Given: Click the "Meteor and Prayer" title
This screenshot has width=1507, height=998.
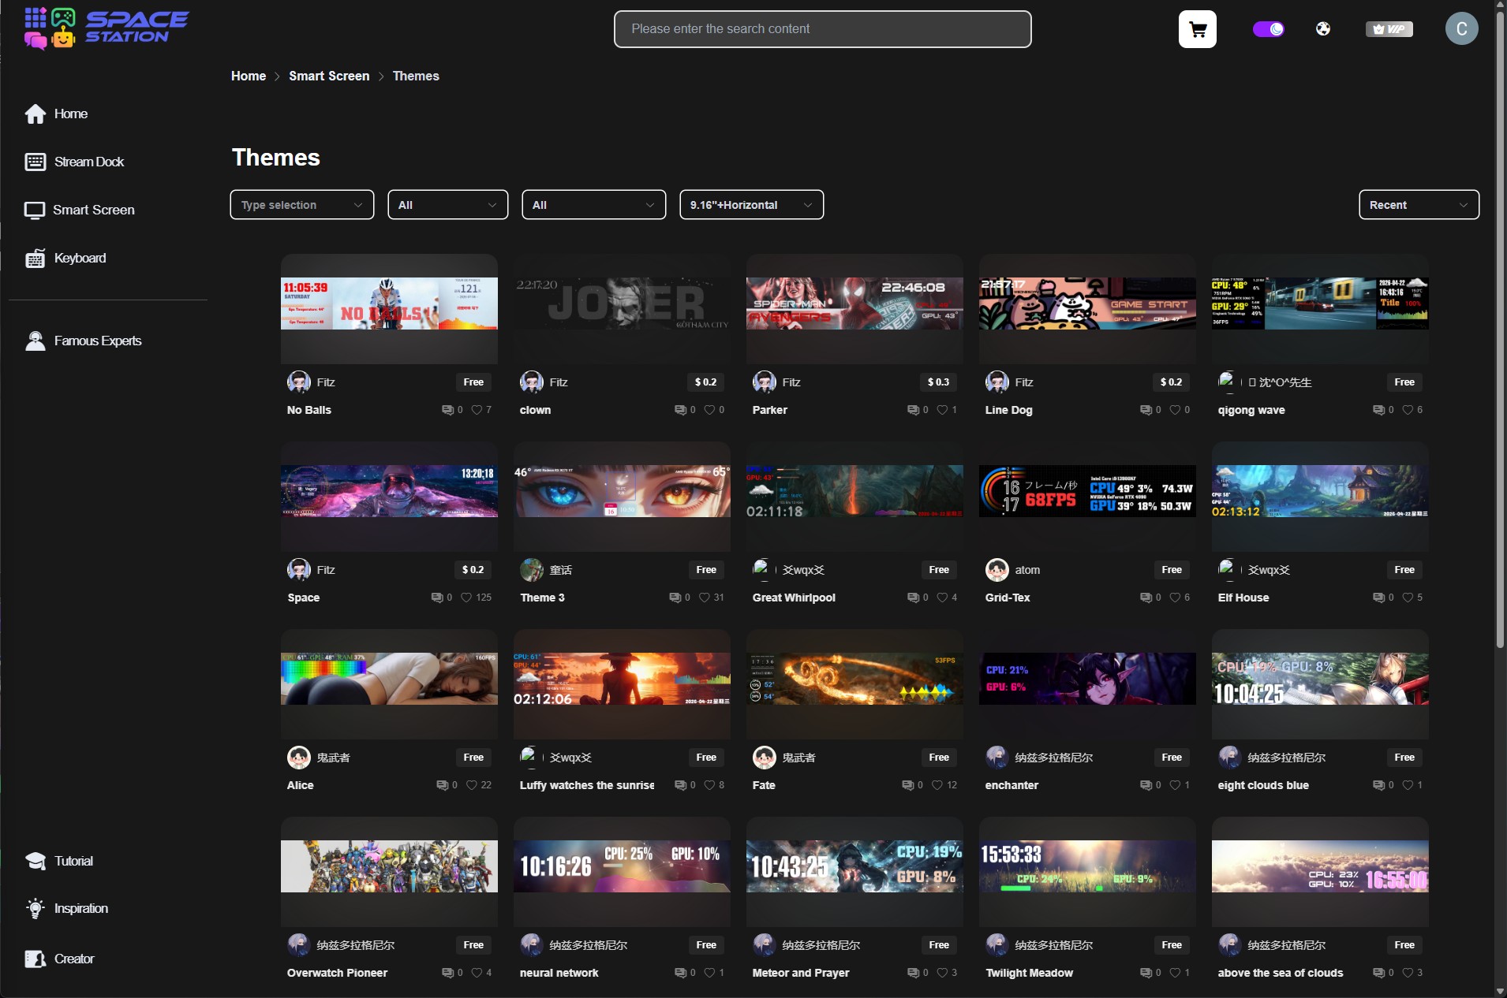Looking at the screenshot, I should pyautogui.click(x=801, y=973).
